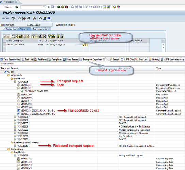Viewport: 185px width, 170px height.
Task: Open the Task List view tab
Action: (27, 60)
